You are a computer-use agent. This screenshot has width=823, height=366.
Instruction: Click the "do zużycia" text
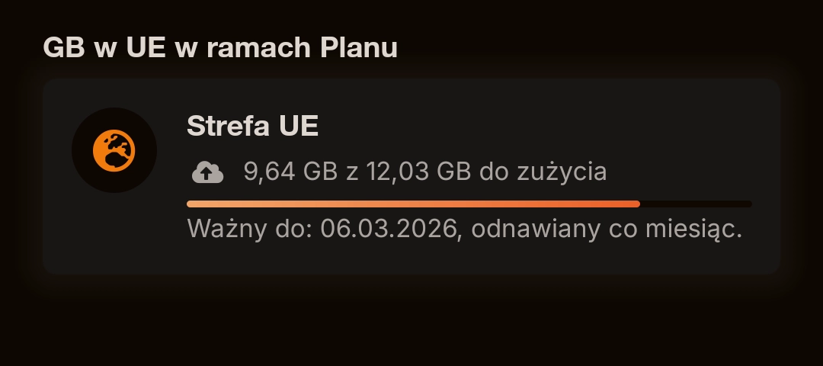point(543,172)
